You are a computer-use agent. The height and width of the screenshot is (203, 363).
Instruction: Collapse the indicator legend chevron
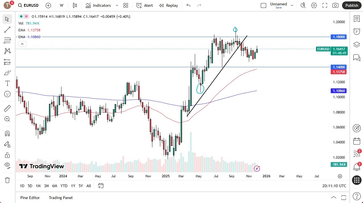point(22,44)
